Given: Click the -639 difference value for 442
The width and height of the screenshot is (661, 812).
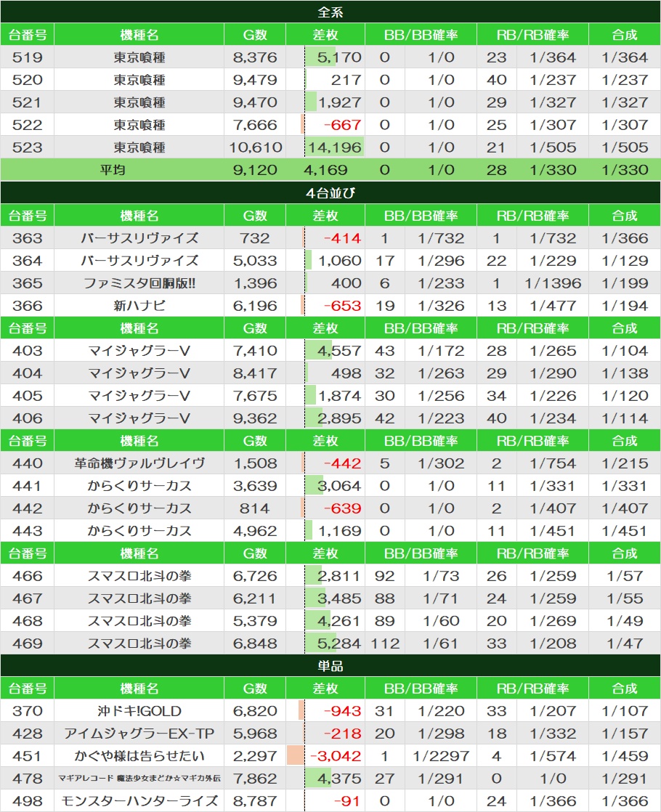Looking at the screenshot, I should click(342, 508).
